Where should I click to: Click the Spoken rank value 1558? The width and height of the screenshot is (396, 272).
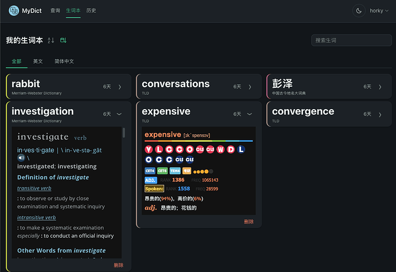[x=184, y=189]
